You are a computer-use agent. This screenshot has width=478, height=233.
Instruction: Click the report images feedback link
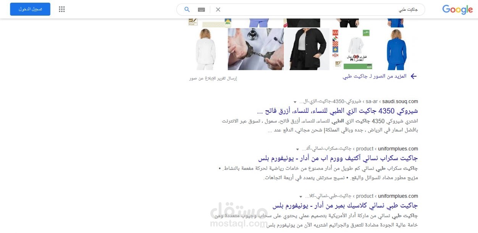tap(213, 78)
